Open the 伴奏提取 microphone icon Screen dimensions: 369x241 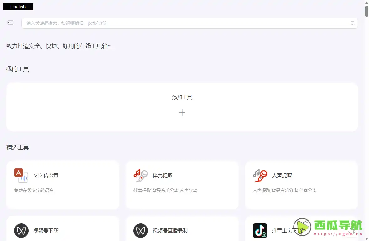click(x=141, y=175)
